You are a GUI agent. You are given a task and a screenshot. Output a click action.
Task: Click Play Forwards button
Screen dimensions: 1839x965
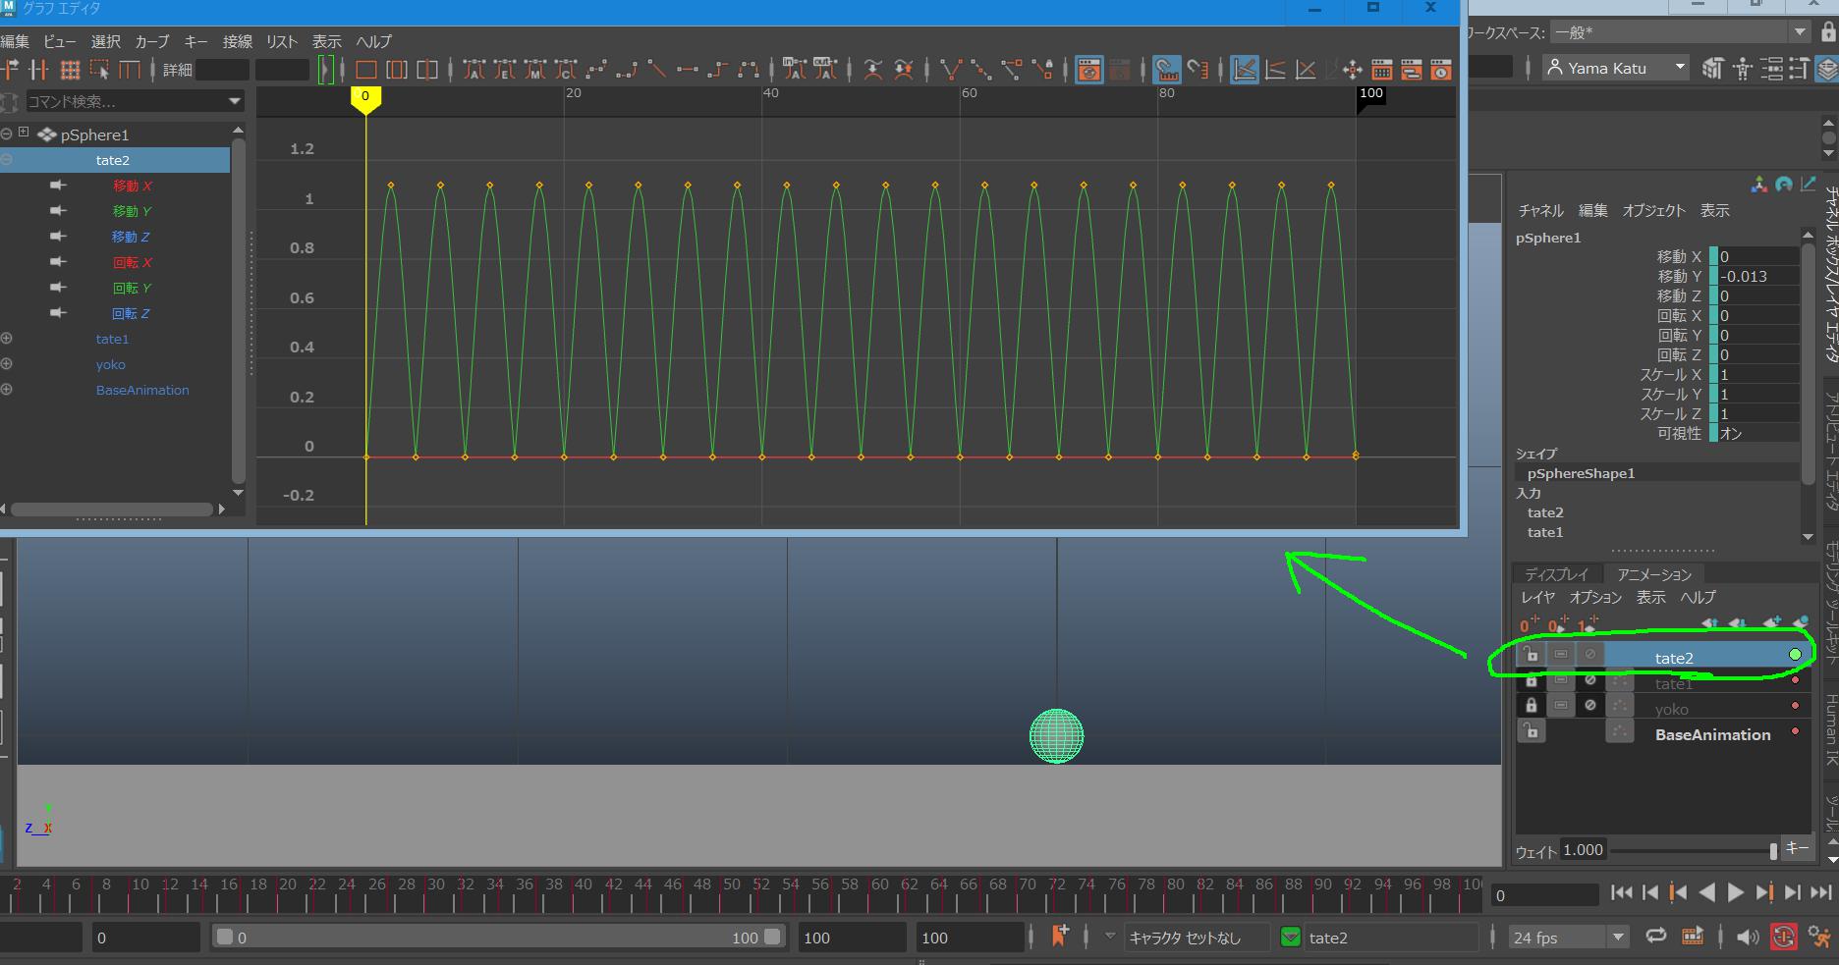[1736, 892]
